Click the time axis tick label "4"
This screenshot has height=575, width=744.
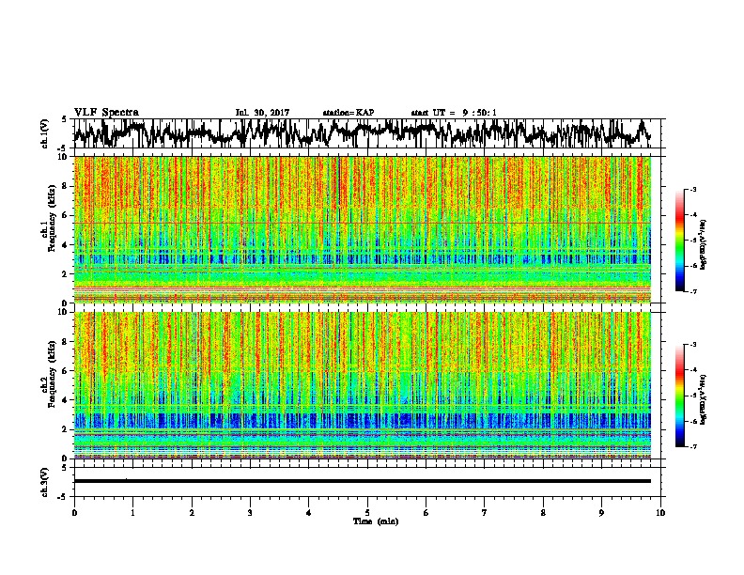click(x=309, y=513)
